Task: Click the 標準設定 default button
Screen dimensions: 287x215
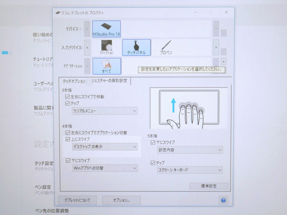Action: click(x=209, y=186)
